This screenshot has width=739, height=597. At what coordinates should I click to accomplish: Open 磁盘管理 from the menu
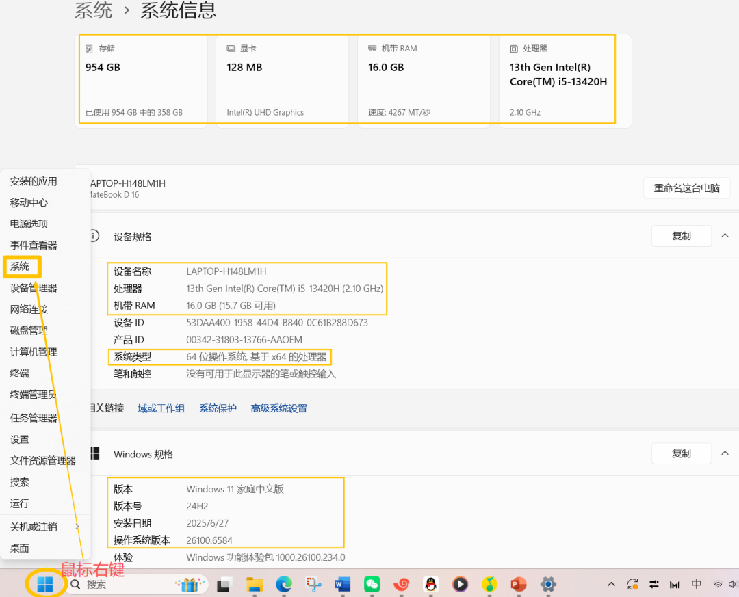click(x=29, y=331)
